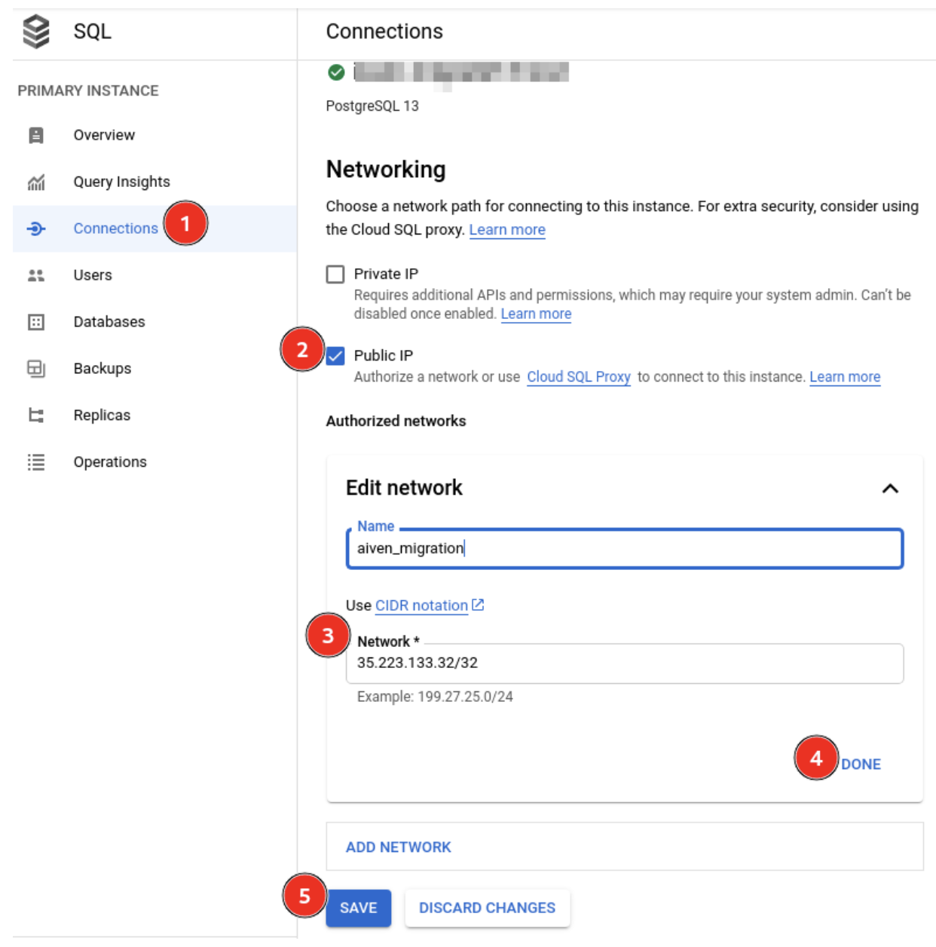
Task: Open Databases via the grid icon
Action: pyautogui.click(x=37, y=321)
